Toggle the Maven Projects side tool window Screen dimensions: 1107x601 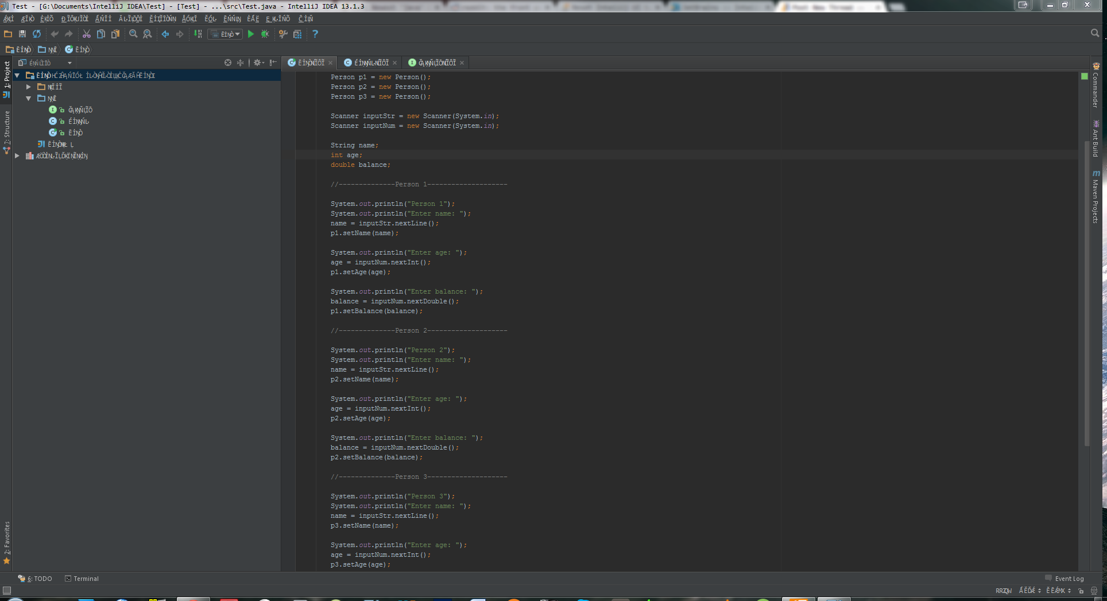[x=1096, y=196]
